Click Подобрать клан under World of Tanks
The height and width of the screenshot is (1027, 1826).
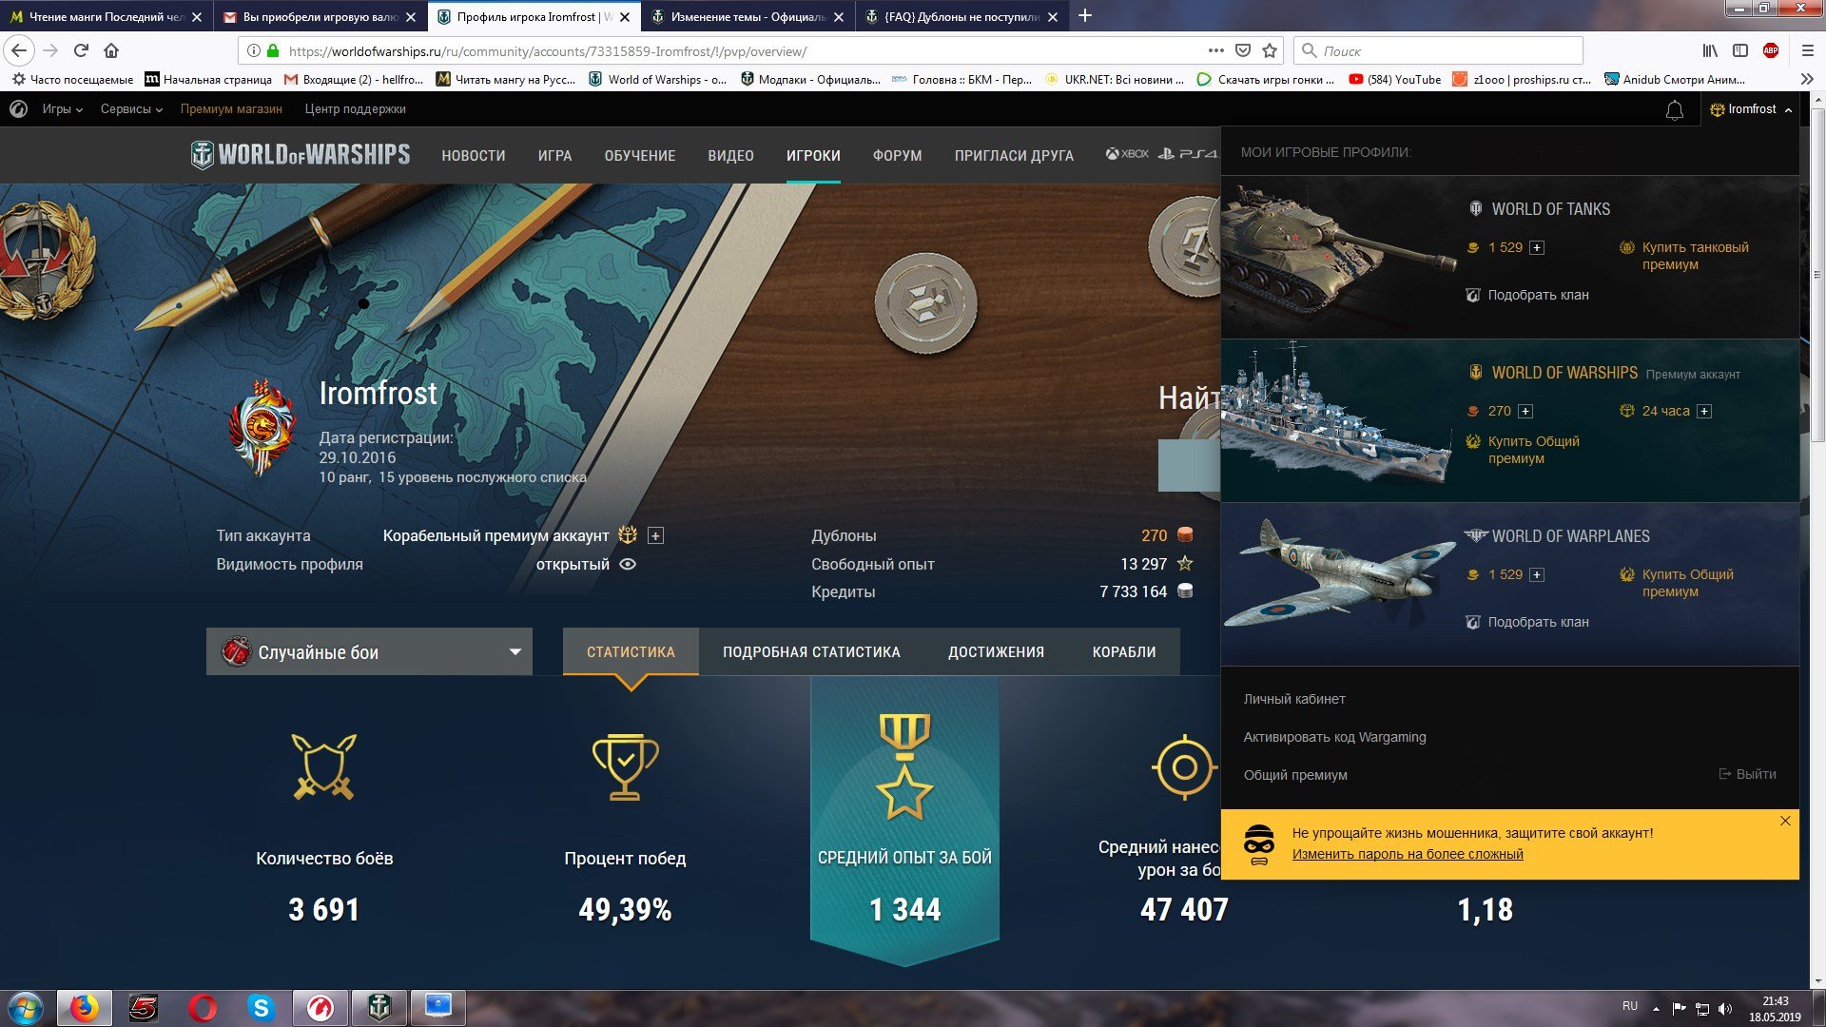[x=1538, y=296]
